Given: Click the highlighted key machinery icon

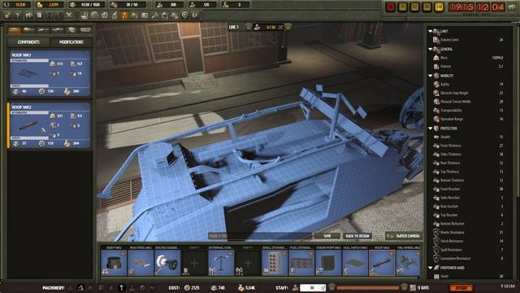Looking at the screenshot, I should 122,287.
